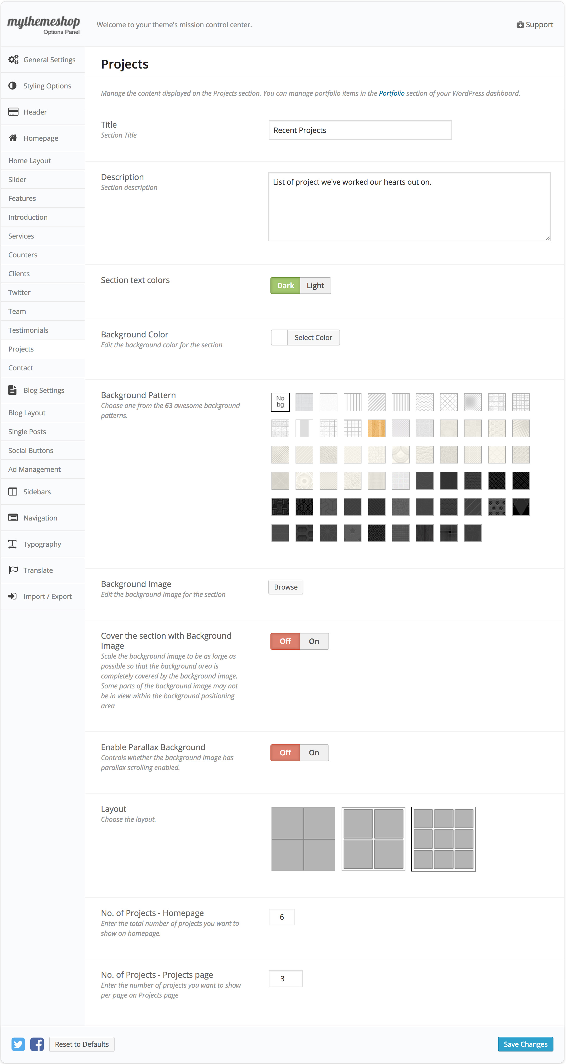Open the Twitter bird icon in footer

coord(18,1044)
